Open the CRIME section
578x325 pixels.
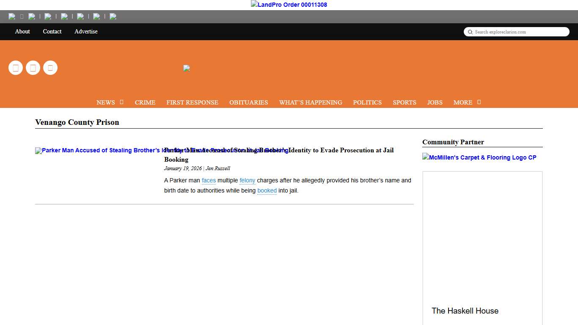pos(145,102)
